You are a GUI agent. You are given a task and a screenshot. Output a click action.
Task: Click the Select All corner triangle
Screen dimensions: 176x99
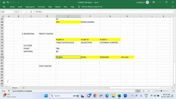coord(2,16)
